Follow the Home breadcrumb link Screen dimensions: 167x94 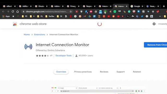coord(27,34)
